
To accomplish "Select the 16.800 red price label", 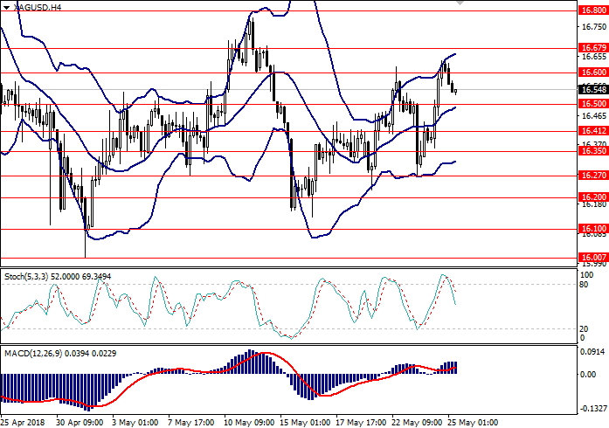I will (x=592, y=11).
